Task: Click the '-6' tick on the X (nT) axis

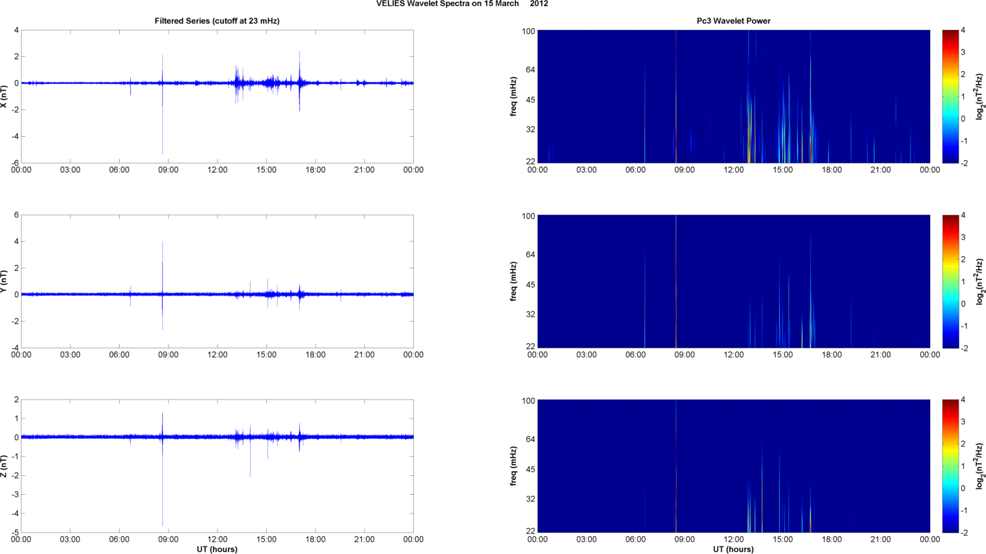Action: [14, 163]
